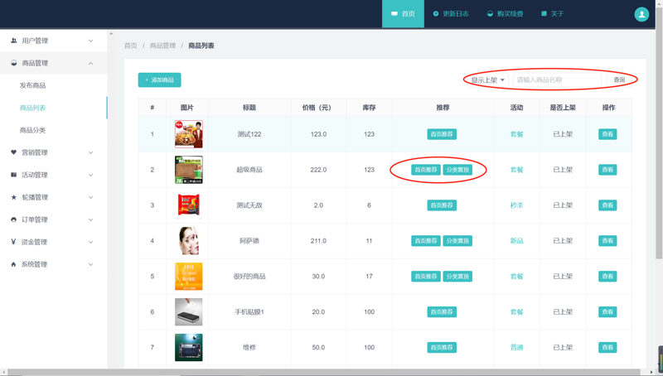
Task: Click 普通 link in 维修 row
Action: click(516, 347)
